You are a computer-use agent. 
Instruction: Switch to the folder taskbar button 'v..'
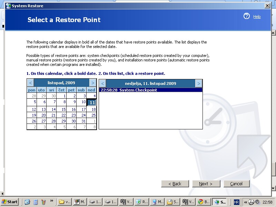tap(65, 202)
